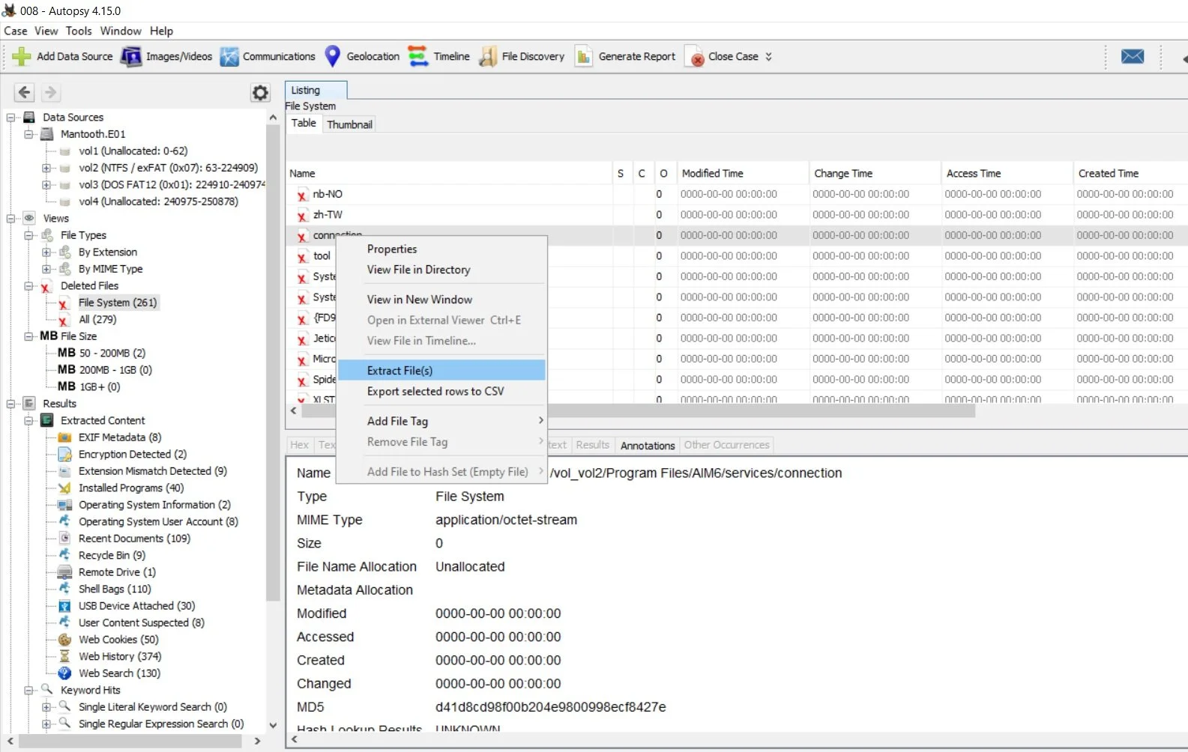Sort table by Modified Time column

coord(743,173)
